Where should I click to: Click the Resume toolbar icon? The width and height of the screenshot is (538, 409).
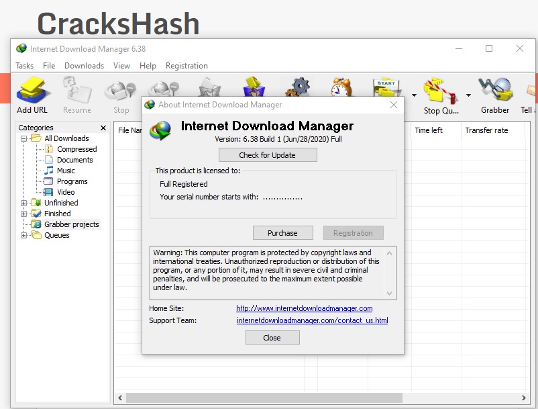(77, 90)
